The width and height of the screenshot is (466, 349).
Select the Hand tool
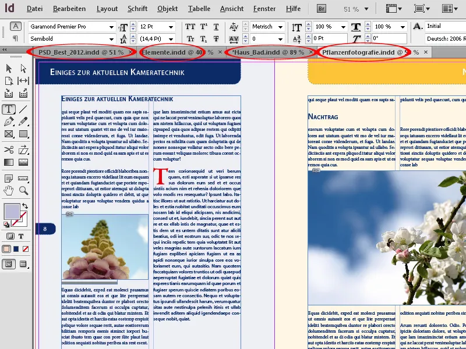pyautogui.click(x=9, y=190)
